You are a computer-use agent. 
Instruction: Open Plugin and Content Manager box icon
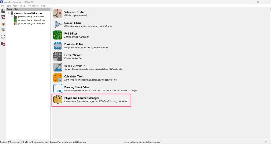click(58, 99)
